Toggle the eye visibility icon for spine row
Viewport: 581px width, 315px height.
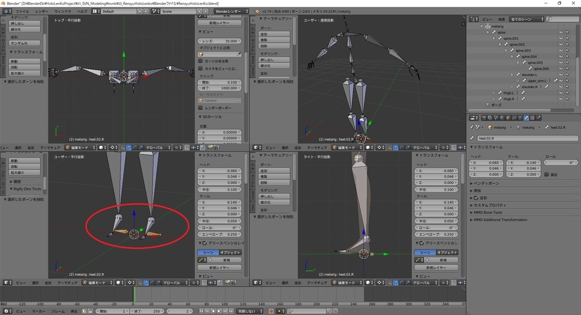click(561, 32)
